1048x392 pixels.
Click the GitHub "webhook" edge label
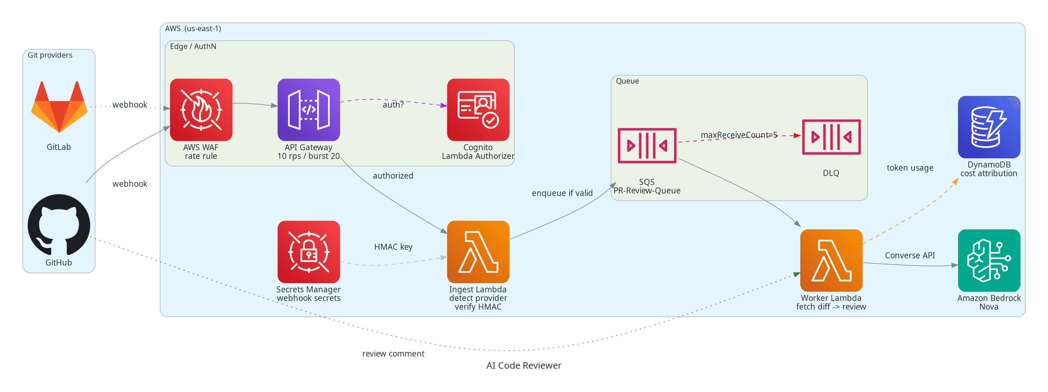coord(129,183)
